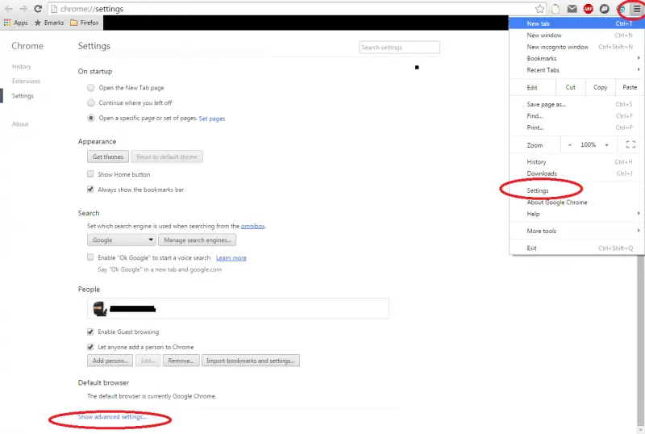Bookmark this page with the star icon
Viewport: 645px width, 434px height.
click(539, 9)
